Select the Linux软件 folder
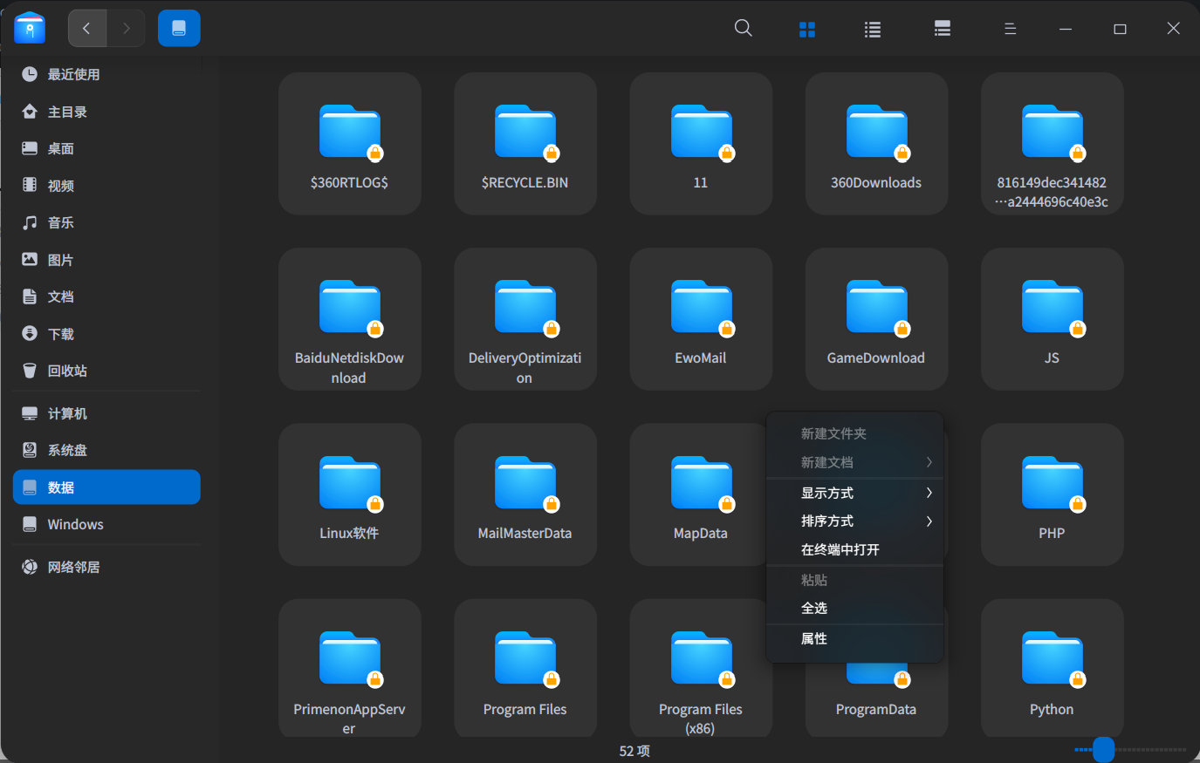Image resolution: width=1200 pixels, height=763 pixels. click(x=350, y=494)
